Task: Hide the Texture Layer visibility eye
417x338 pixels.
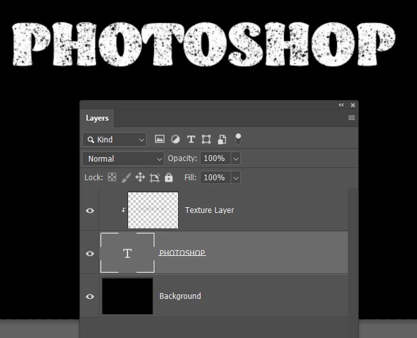Action: pos(90,210)
